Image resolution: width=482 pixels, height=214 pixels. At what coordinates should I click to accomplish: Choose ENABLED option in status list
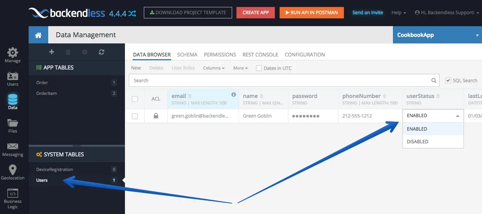point(433,129)
